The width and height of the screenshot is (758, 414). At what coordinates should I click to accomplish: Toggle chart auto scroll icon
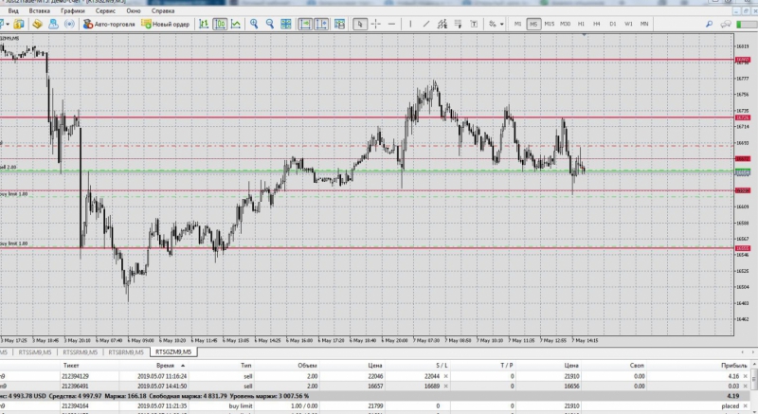pos(303,24)
